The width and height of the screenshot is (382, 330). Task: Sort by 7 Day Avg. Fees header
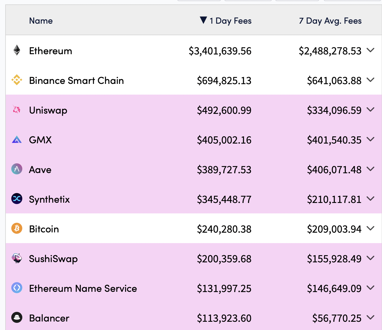(x=330, y=21)
